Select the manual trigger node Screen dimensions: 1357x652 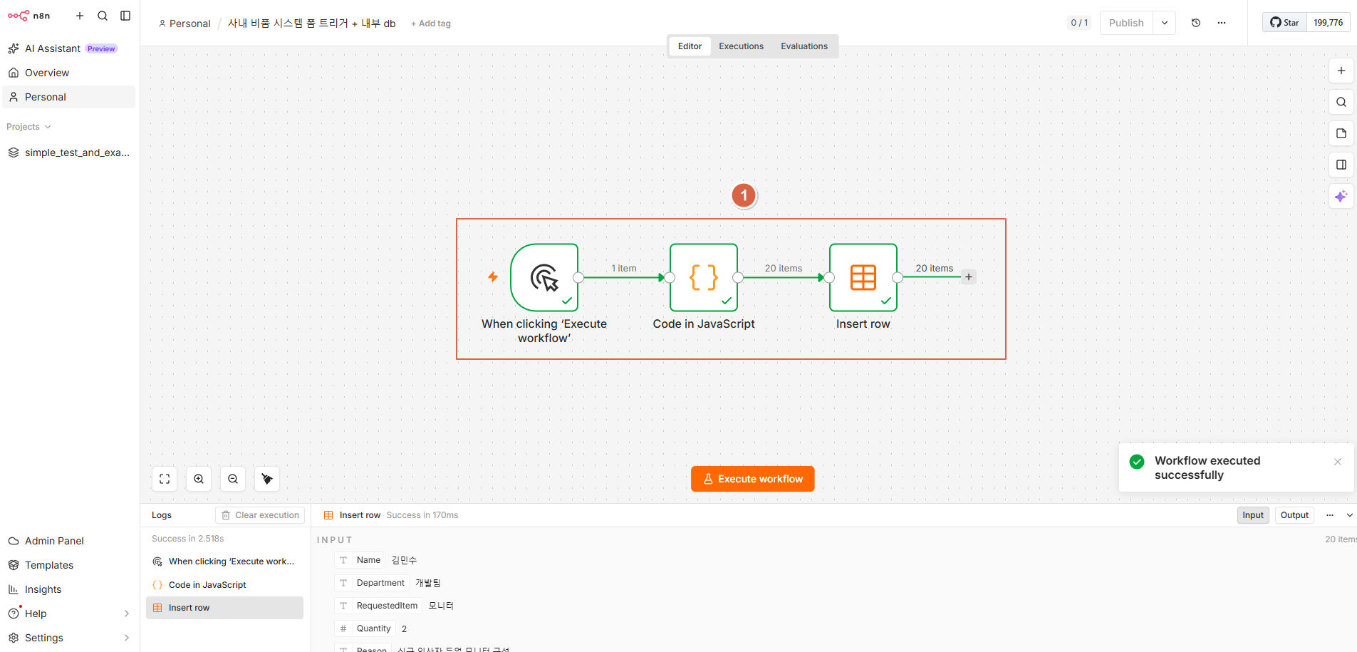(x=544, y=277)
